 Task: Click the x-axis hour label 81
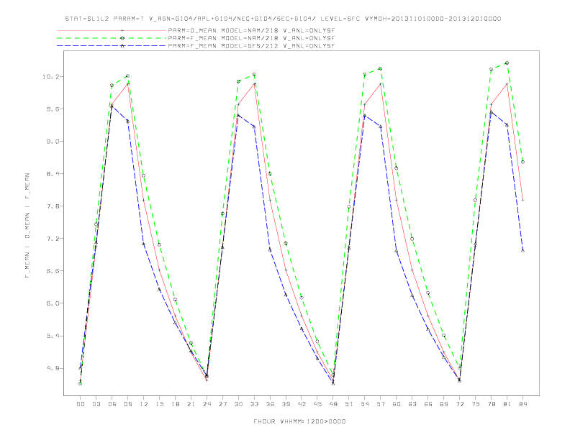point(507,404)
